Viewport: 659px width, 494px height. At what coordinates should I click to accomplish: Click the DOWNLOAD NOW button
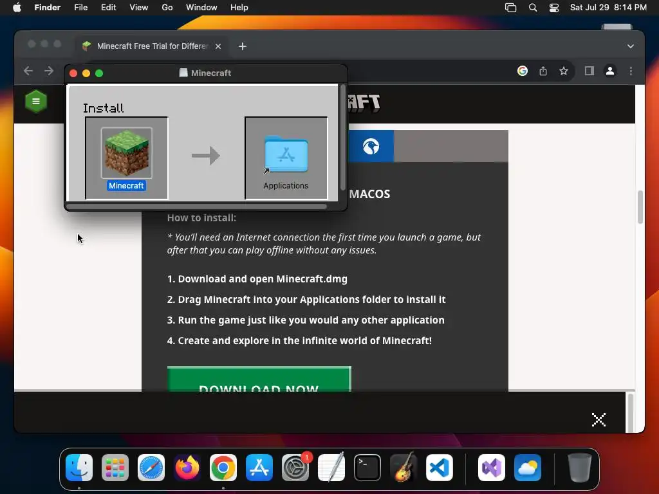click(x=259, y=379)
